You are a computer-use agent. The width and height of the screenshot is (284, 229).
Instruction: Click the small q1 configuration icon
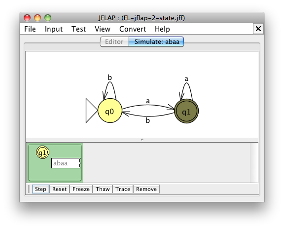coord(43,153)
